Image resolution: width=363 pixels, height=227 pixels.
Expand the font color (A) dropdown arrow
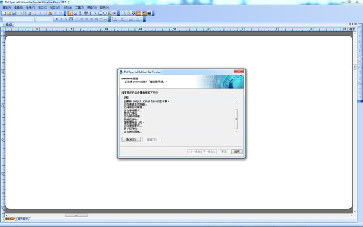119,19
